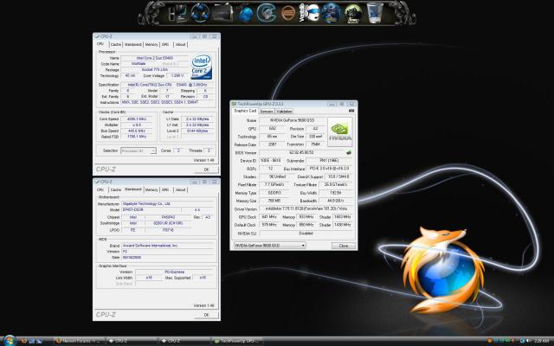Launch the green moonlit game icon in the dock
The image size is (554, 346).
coord(352,14)
